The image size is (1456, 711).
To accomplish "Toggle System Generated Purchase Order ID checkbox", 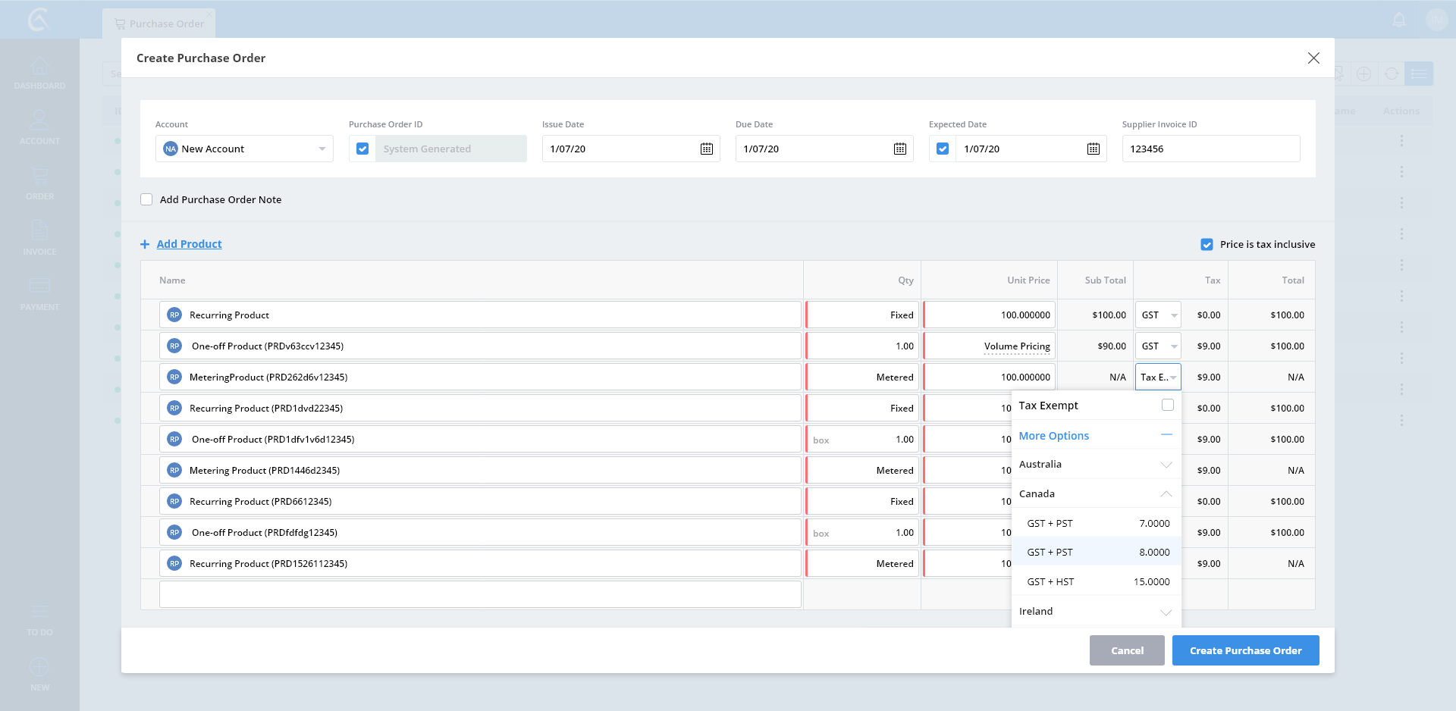I will 362,149.
